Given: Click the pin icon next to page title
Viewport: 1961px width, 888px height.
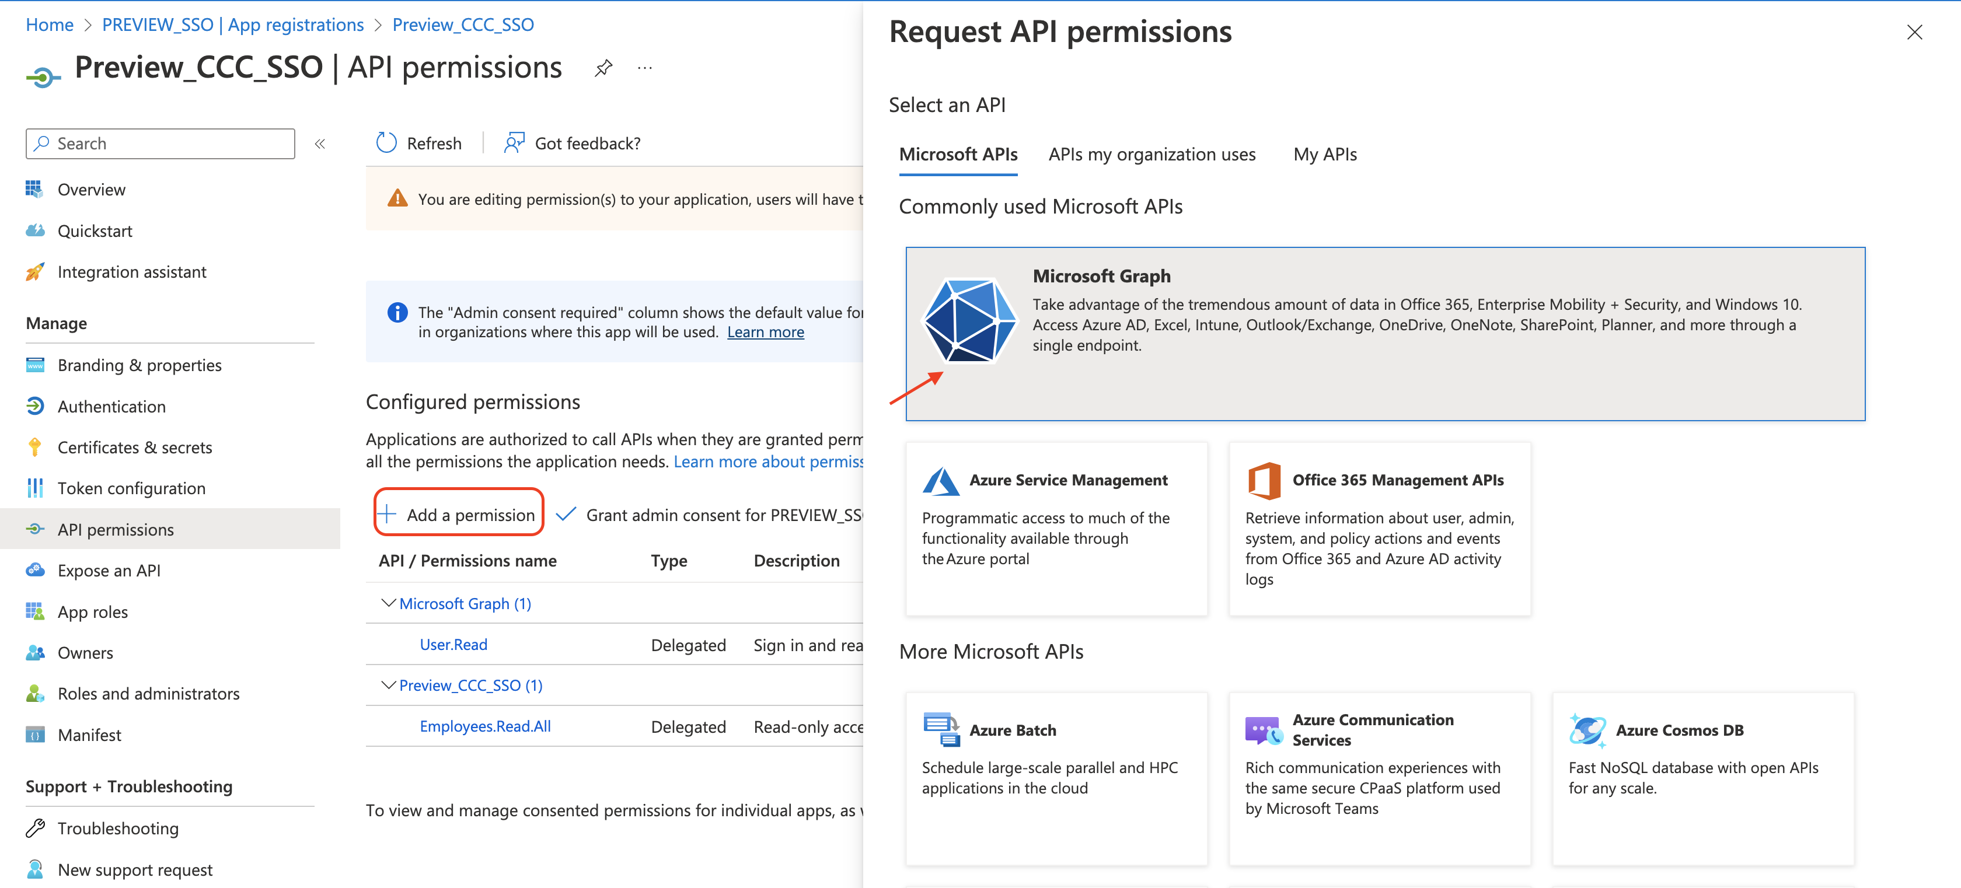Looking at the screenshot, I should (x=603, y=68).
